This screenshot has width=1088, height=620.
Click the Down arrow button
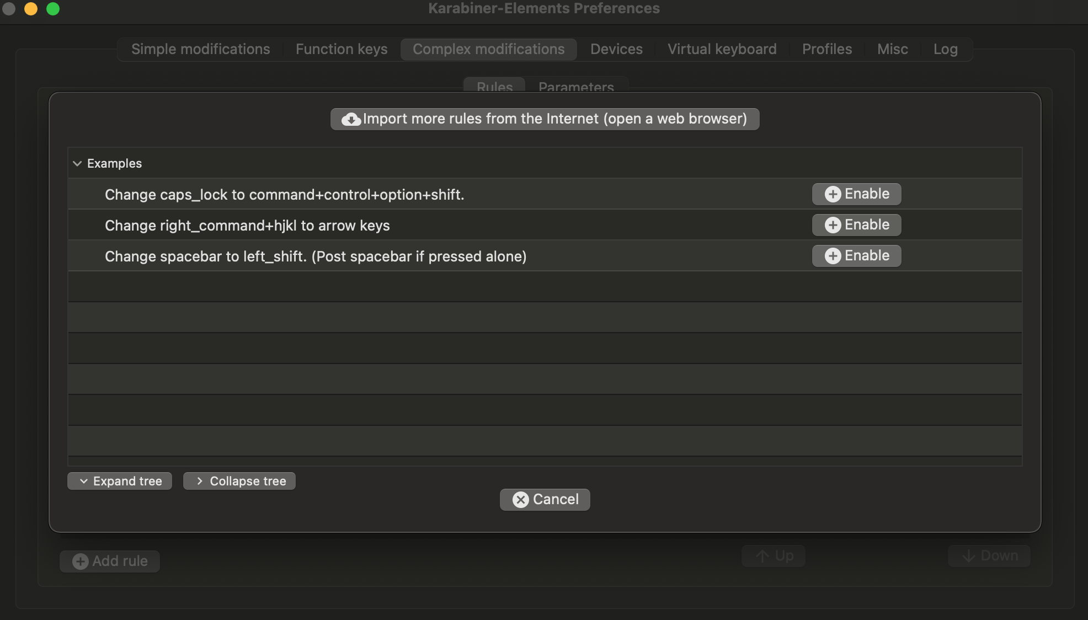(989, 556)
